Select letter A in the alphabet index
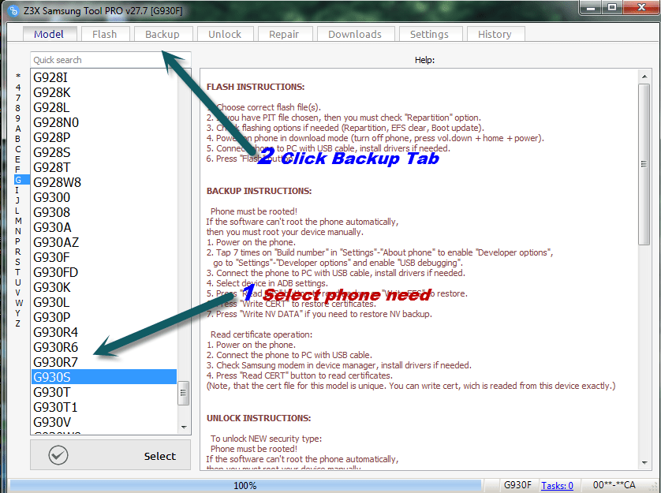The height and width of the screenshot is (493, 661). [17, 129]
